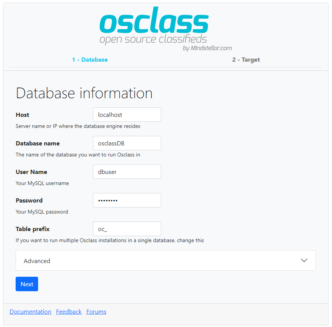The width and height of the screenshot is (332, 327).
Task: Click the "Advanced" accordion label
Action: pos(37,261)
